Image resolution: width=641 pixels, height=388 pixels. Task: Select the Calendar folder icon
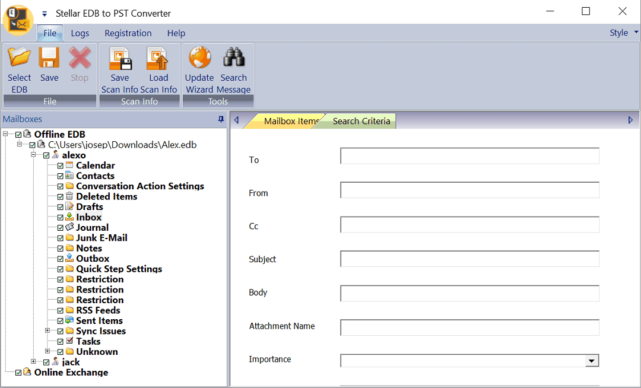[69, 165]
